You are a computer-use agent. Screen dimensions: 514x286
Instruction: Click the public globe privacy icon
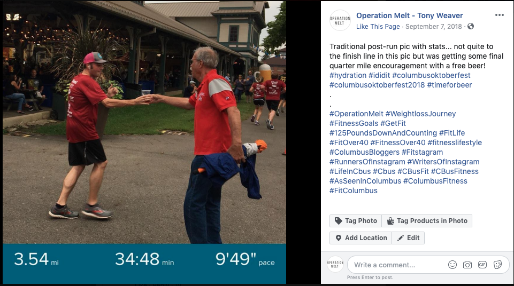[x=470, y=27]
